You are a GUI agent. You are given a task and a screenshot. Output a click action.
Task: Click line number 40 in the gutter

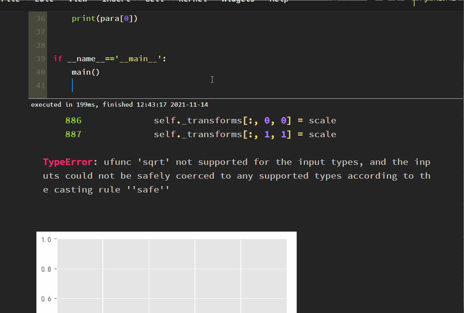(x=40, y=72)
